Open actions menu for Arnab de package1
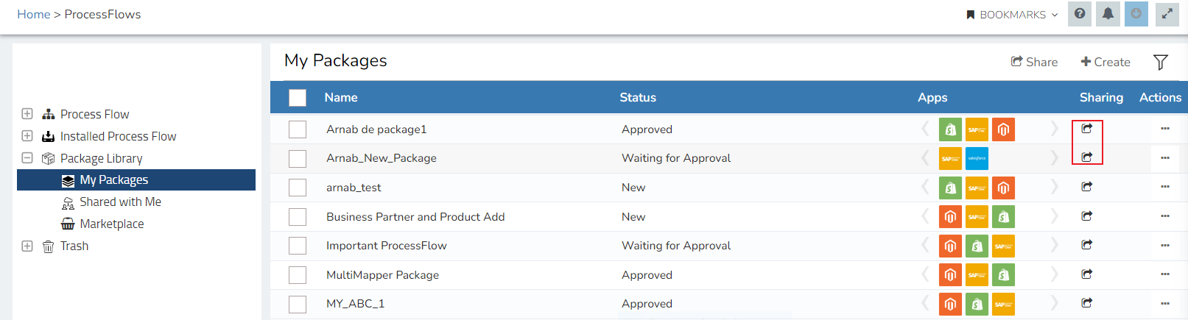1188x320 pixels. tap(1164, 129)
